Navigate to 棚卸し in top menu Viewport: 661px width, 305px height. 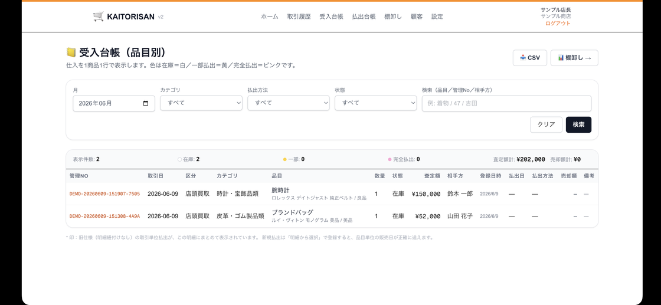pyautogui.click(x=393, y=17)
